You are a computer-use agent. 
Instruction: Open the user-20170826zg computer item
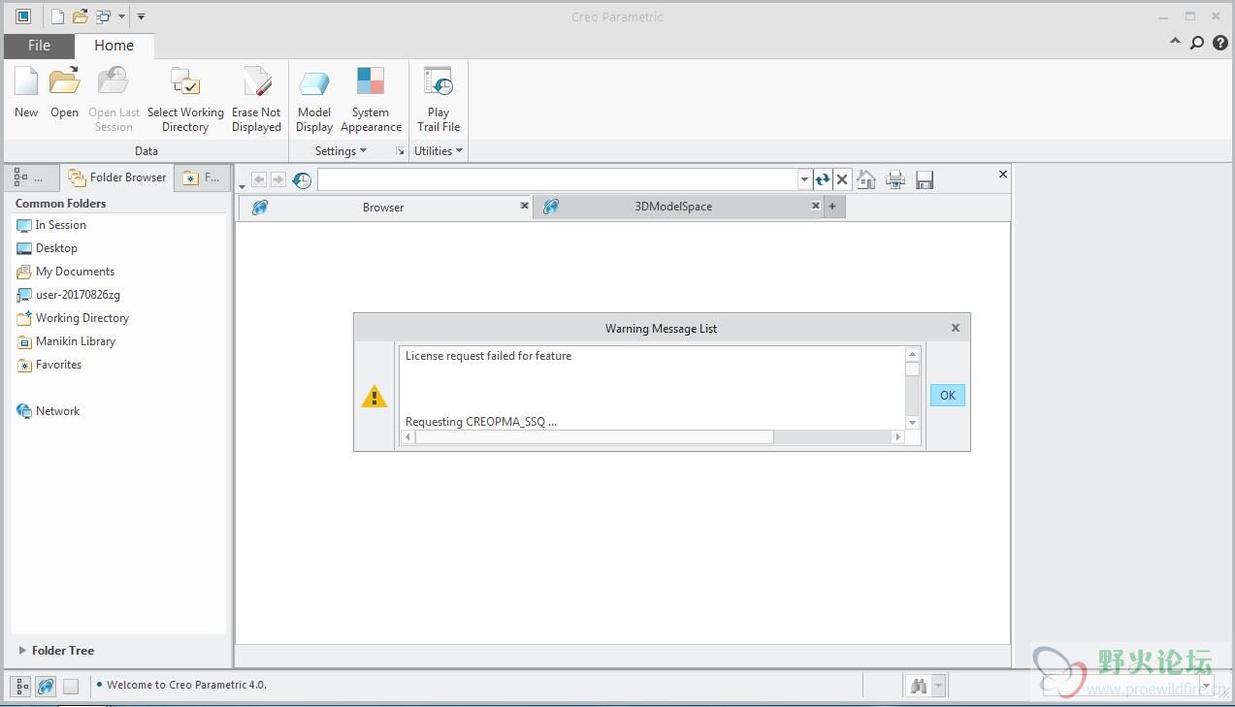[68, 295]
